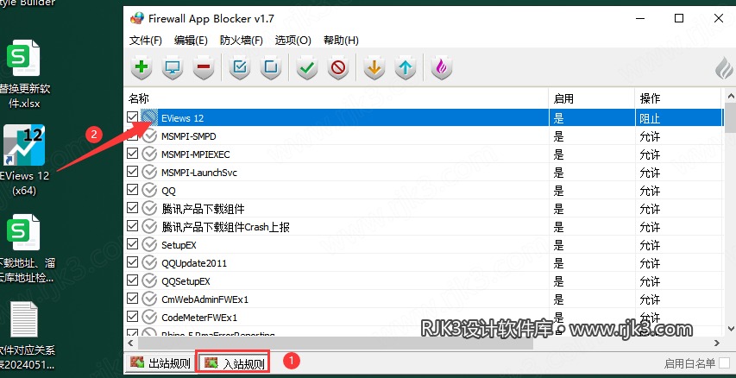The width and height of the screenshot is (736, 378).
Task: Uncheck the 腾讯产品下载组件 rule checkbox
Action: [x=133, y=208]
